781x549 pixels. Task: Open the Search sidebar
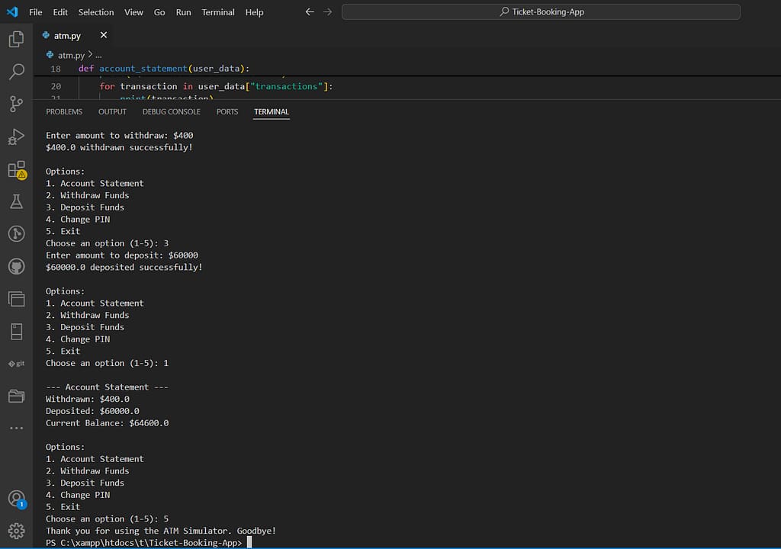[17, 72]
